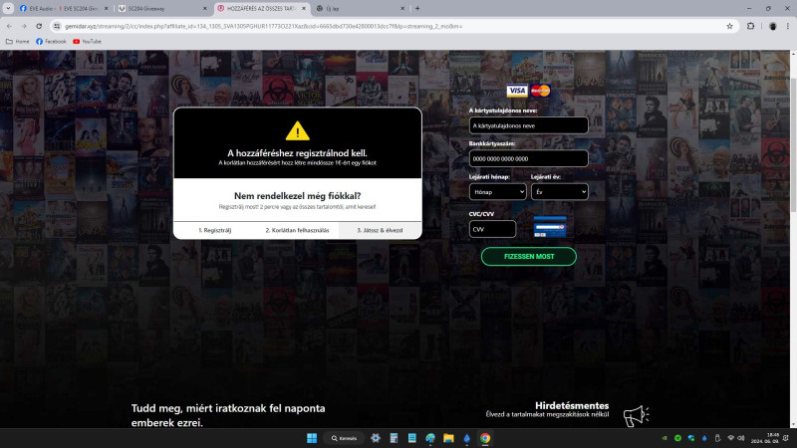
Task: Select the 2. Korlátlan felhasználás step
Action: click(297, 230)
